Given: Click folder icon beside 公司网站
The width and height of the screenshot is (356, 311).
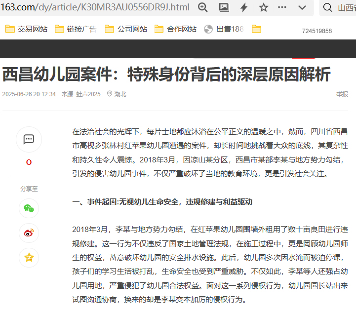Looking at the screenshot, I should point(110,29).
